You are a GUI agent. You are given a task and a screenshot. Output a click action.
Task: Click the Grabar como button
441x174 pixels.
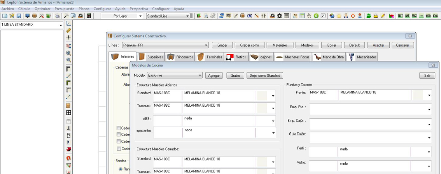point(249,45)
